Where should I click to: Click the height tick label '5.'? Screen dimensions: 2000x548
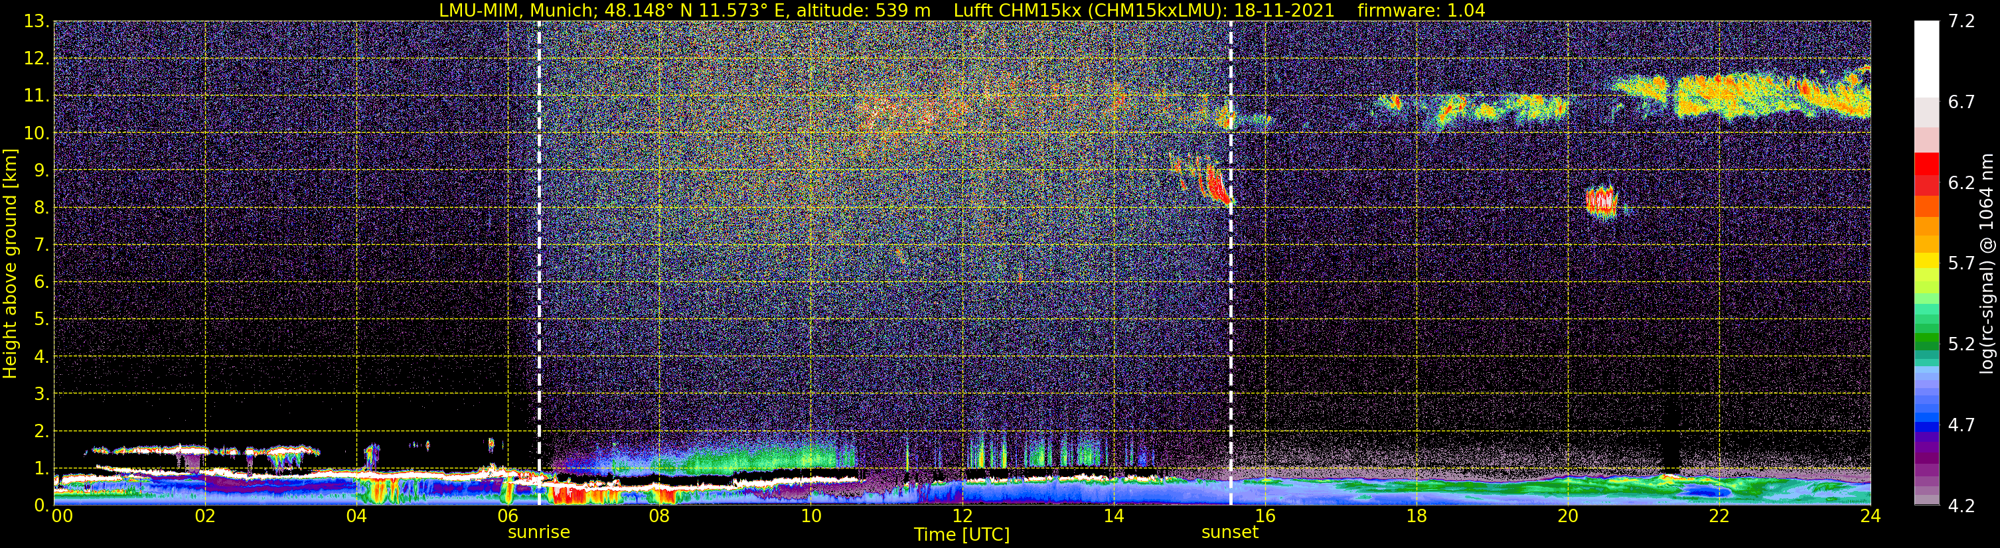click(x=42, y=320)
